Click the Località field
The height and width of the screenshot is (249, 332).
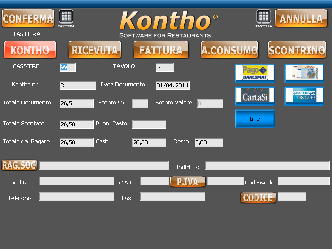77,181
